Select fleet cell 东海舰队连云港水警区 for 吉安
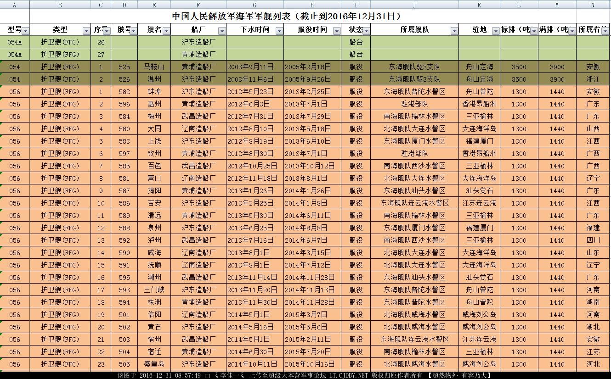The width and height of the screenshot is (611, 379). [415, 203]
